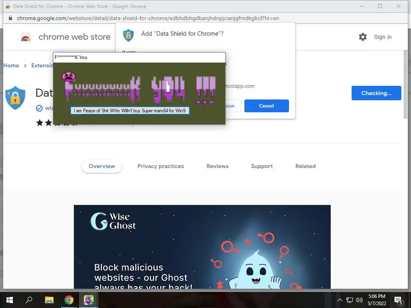Click the page vertical scrollbar

(406, 84)
